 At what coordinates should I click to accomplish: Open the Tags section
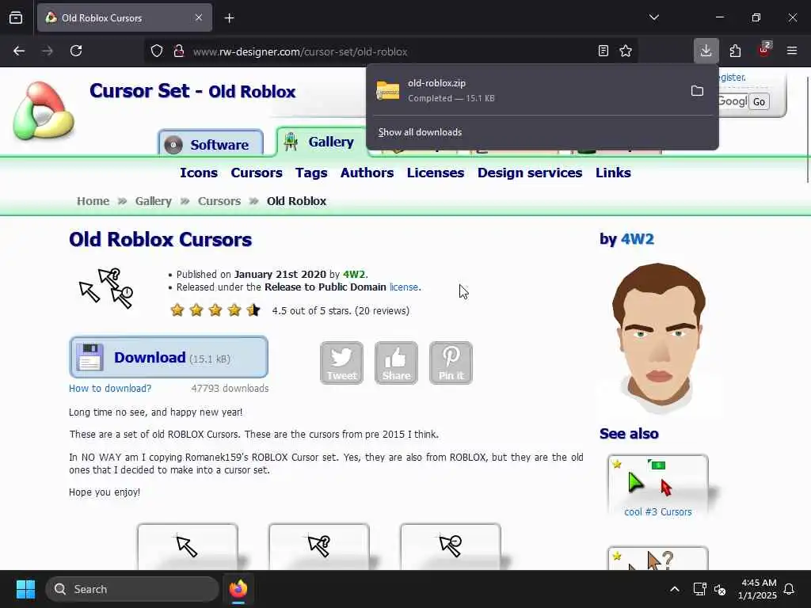(x=311, y=173)
